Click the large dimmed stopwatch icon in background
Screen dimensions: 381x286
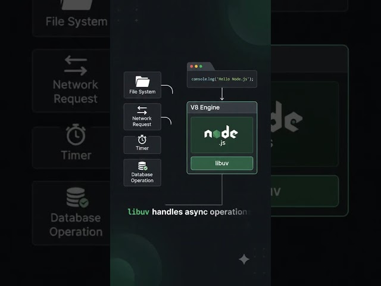[76, 135]
